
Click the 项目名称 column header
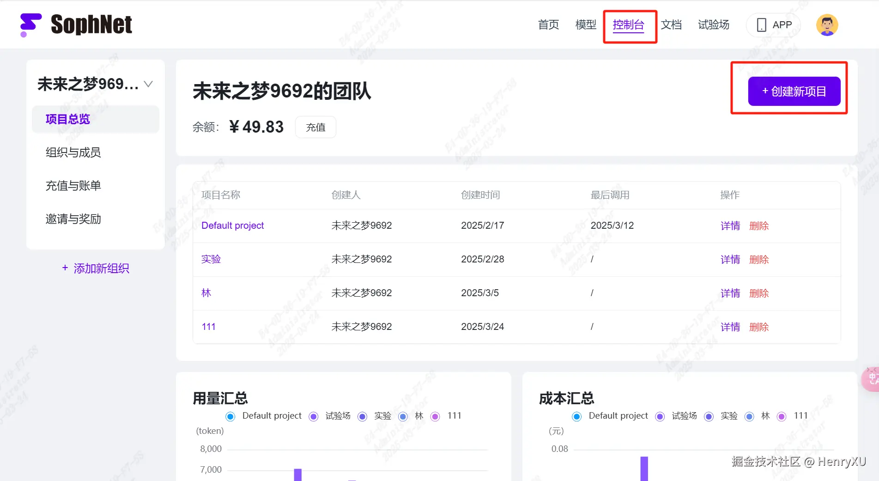221,195
